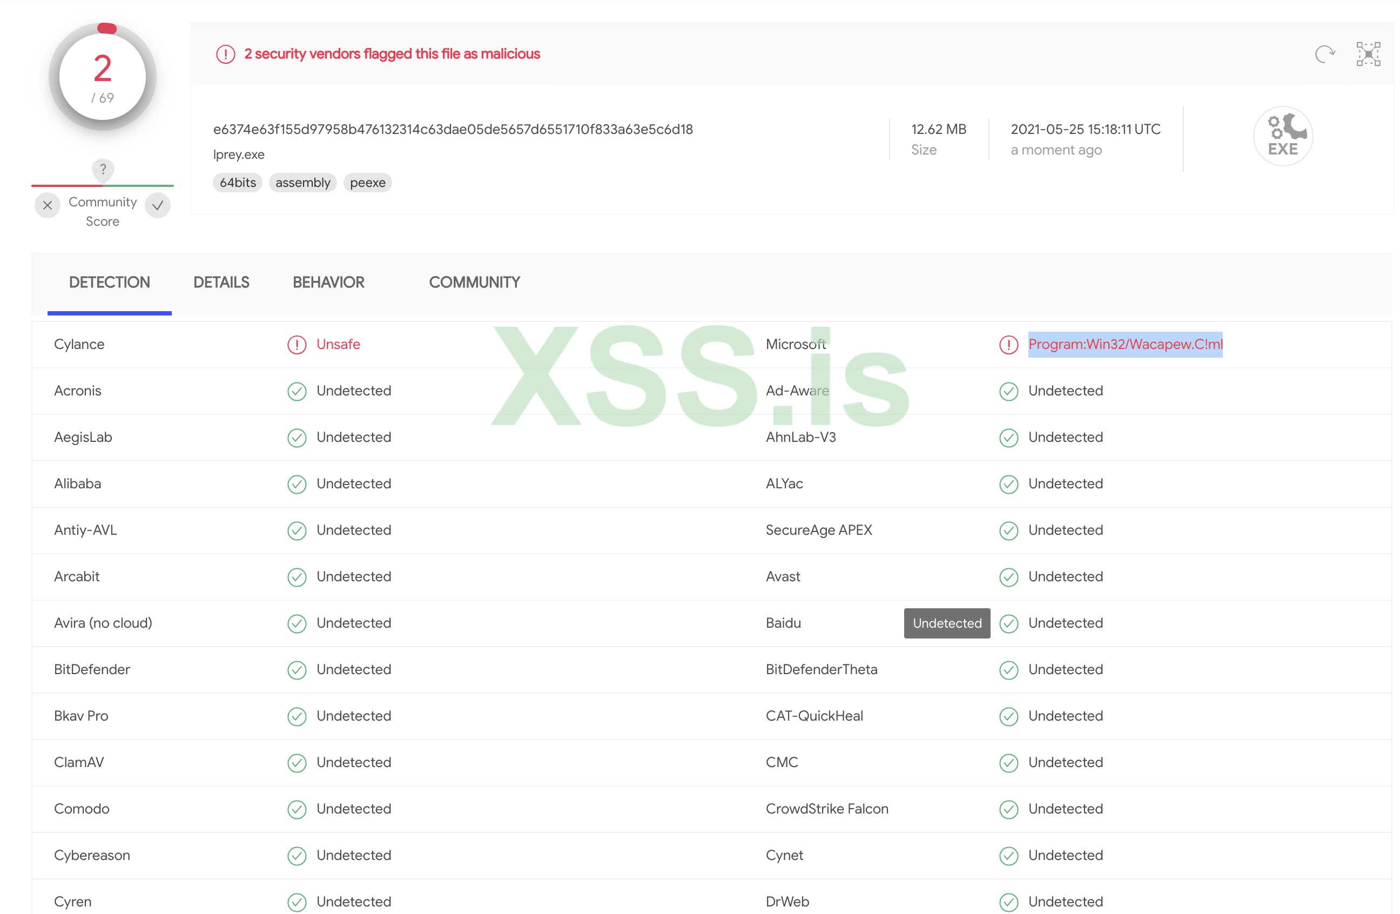Click the 64bits tag
The image size is (1400, 914).
tap(238, 183)
